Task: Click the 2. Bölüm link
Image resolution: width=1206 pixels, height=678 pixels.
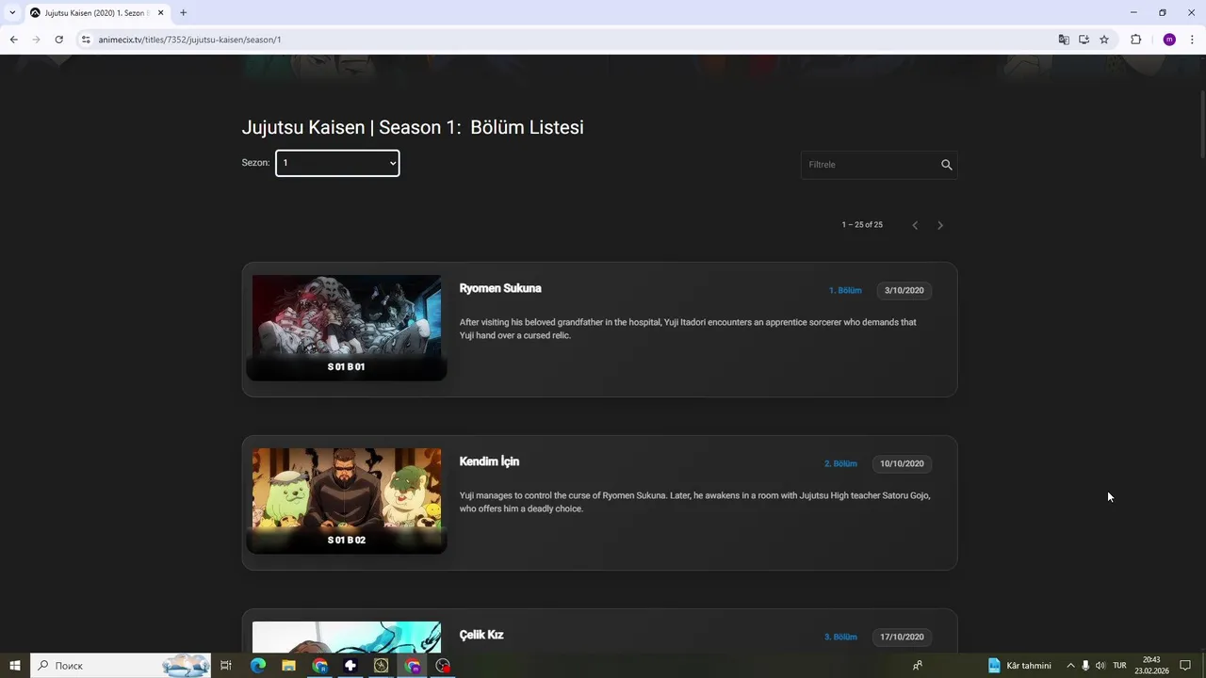Action: click(x=840, y=463)
